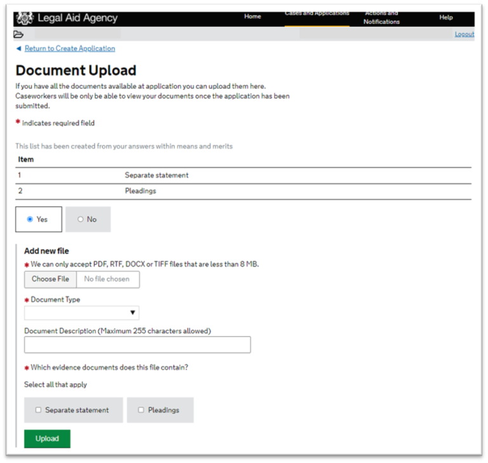The image size is (488, 463).
Task: Click the Legal Aid Agency crest logo
Action: [24, 18]
